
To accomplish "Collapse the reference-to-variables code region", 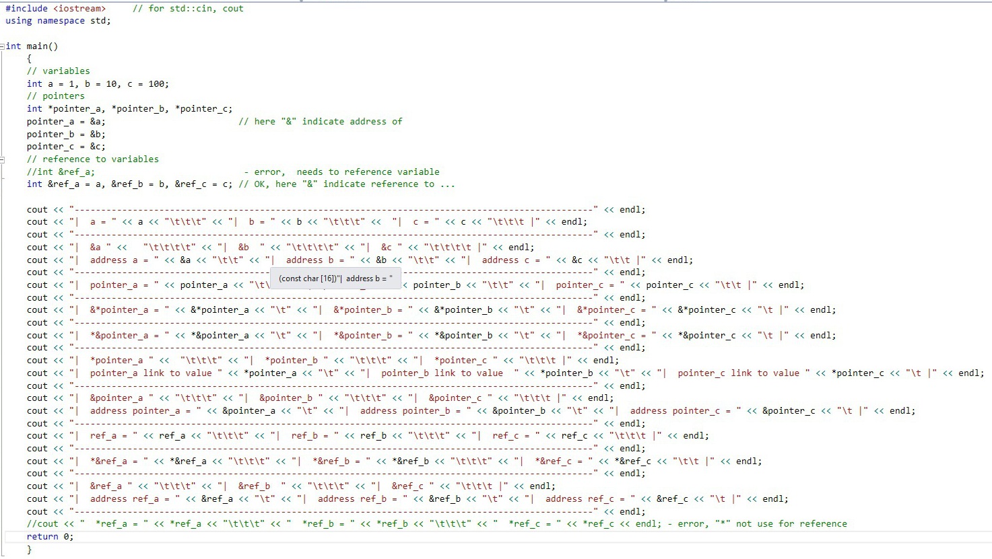I will click(x=3, y=159).
